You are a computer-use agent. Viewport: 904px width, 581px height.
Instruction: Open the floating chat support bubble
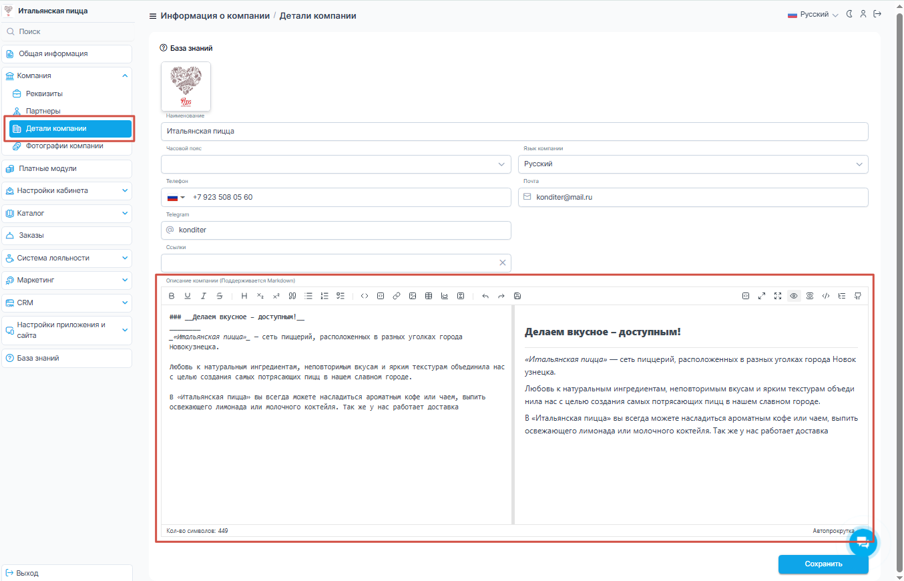click(862, 542)
